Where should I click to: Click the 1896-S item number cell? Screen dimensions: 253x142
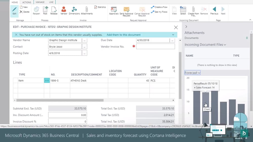click(60, 80)
